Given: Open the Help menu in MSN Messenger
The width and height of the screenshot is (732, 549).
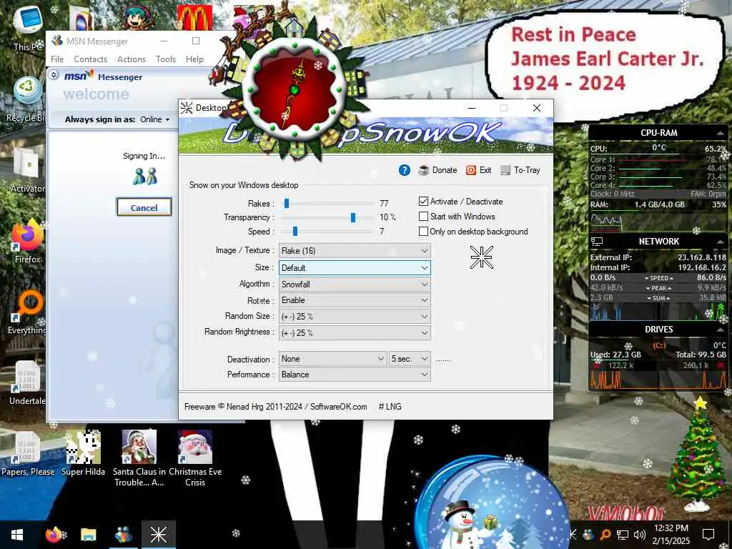Looking at the screenshot, I should (194, 59).
